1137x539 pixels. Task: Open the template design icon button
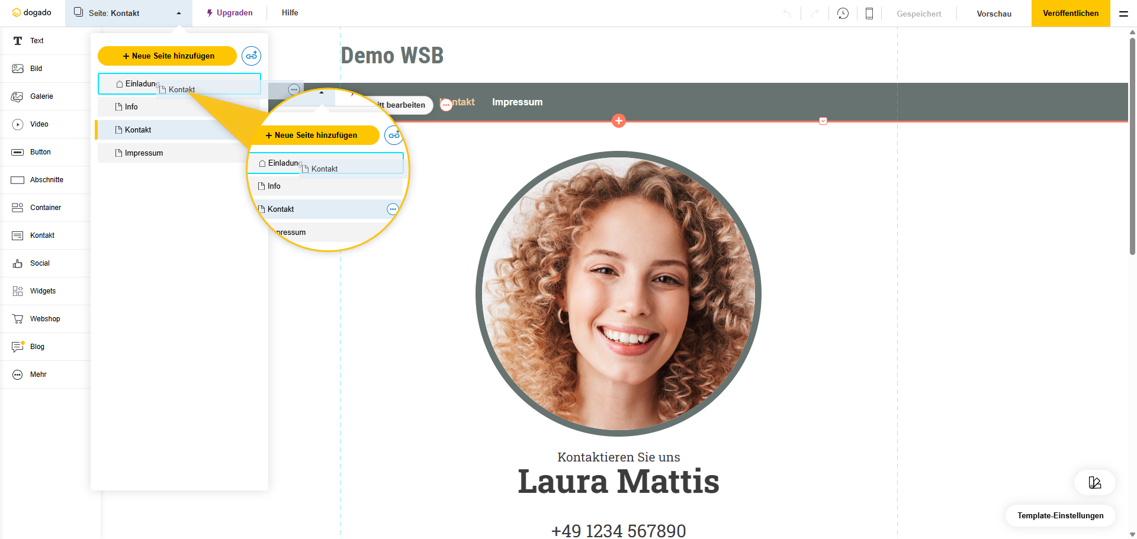coord(1094,483)
